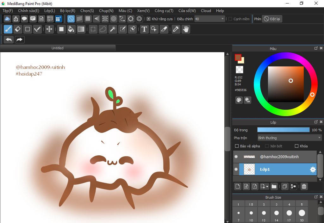This screenshot has width=324, height=223.
Task: Open the Pha trộn blend mode dropdown
Action: coord(290,138)
